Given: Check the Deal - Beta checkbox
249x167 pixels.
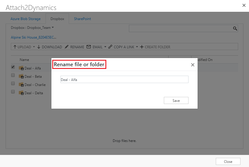Looking at the screenshot, I should click(13, 75).
